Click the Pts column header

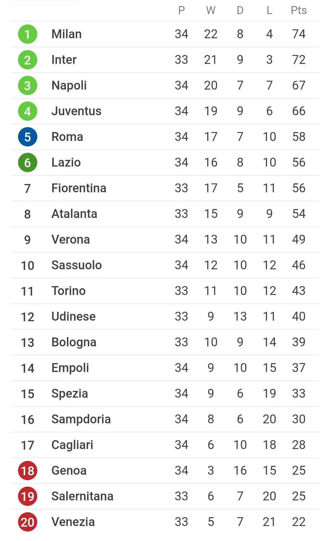[x=299, y=10]
